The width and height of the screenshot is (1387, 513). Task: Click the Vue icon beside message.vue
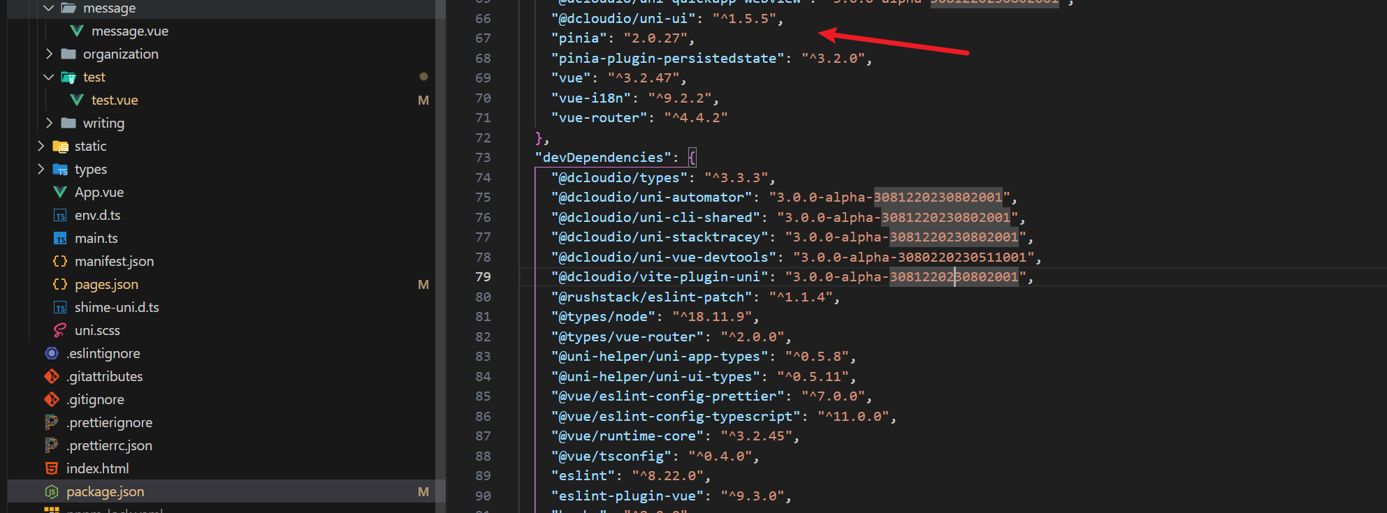pos(77,31)
